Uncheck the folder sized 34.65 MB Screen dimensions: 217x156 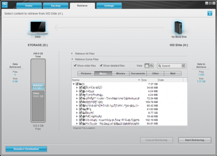(x=80, y=87)
